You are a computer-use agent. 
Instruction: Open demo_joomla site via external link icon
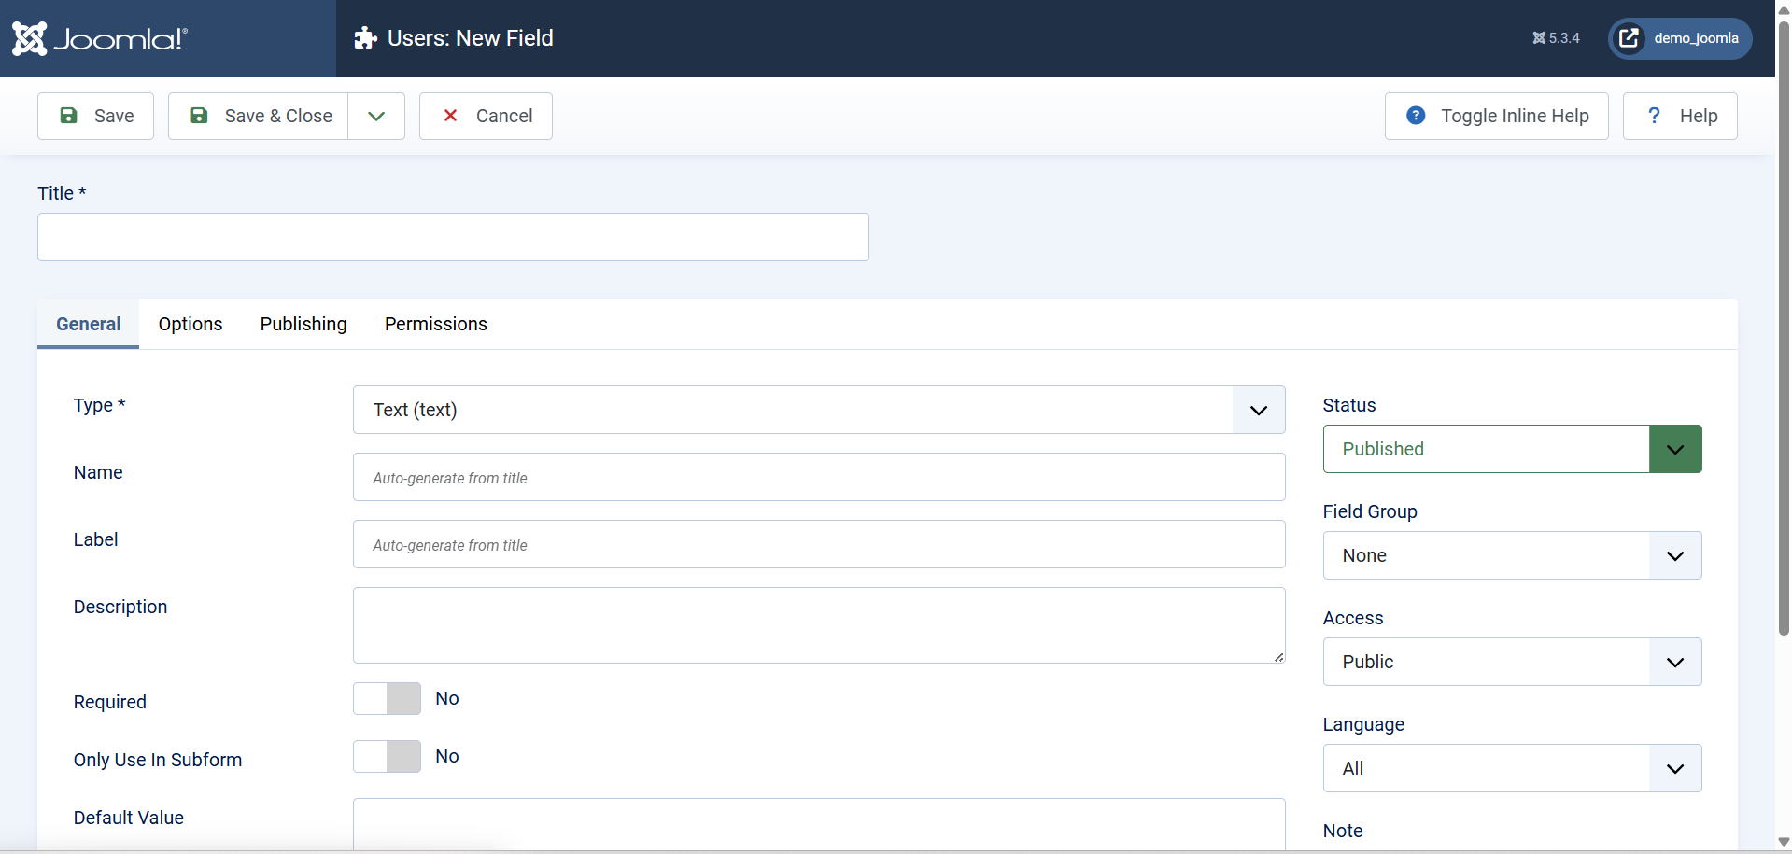tap(1629, 38)
